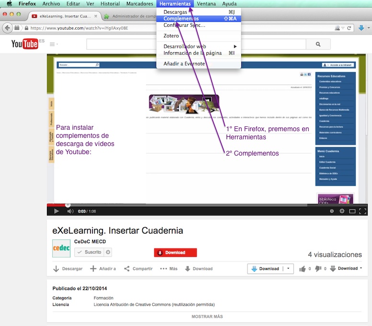Toggle the Suscrito subscription button
The width and height of the screenshot is (372, 326).
89,252
